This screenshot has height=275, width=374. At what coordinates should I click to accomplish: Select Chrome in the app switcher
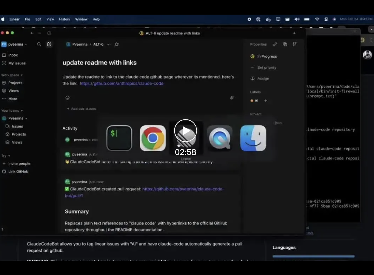[x=153, y=138]
